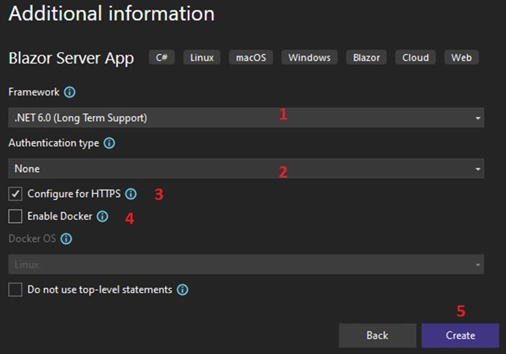Screen dimensions: 506x354
Task: Click info icon next to Enable Docker
Action: click(x=102, y=217)
